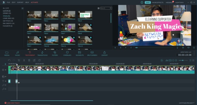Open More Effects store
Viewport: 197px width, 105px height.
tap(158, 2)
